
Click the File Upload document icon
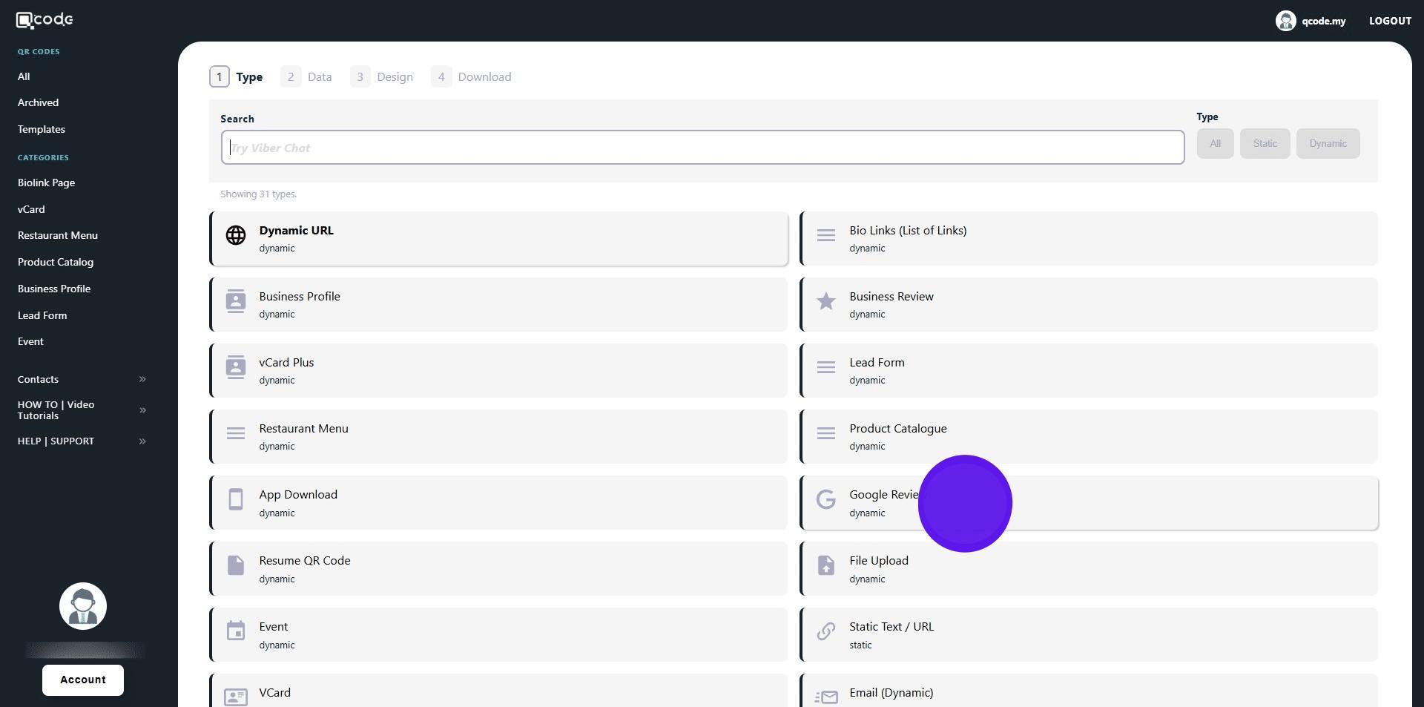825,565
